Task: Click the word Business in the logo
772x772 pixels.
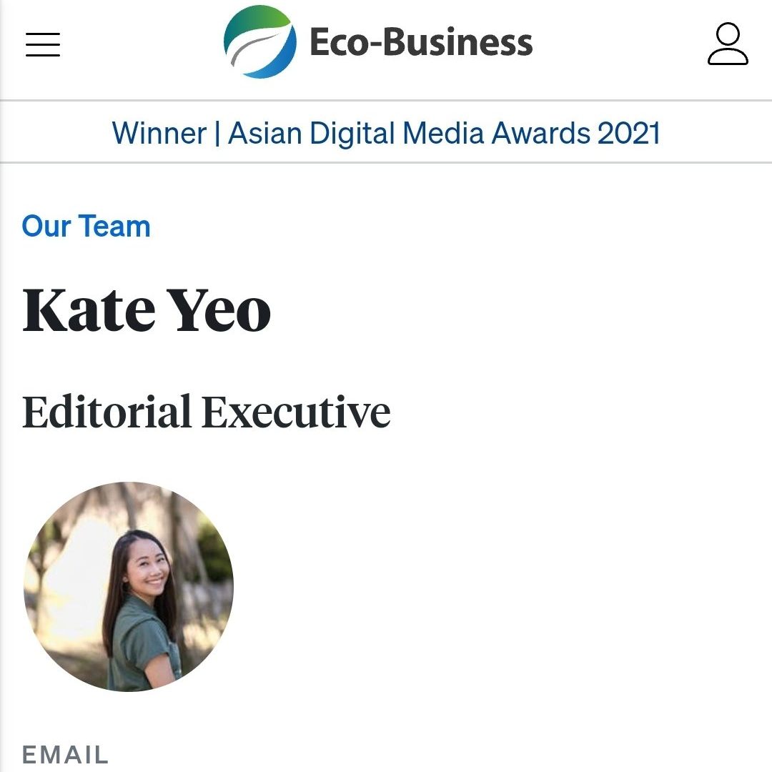Action: [459, 43]
